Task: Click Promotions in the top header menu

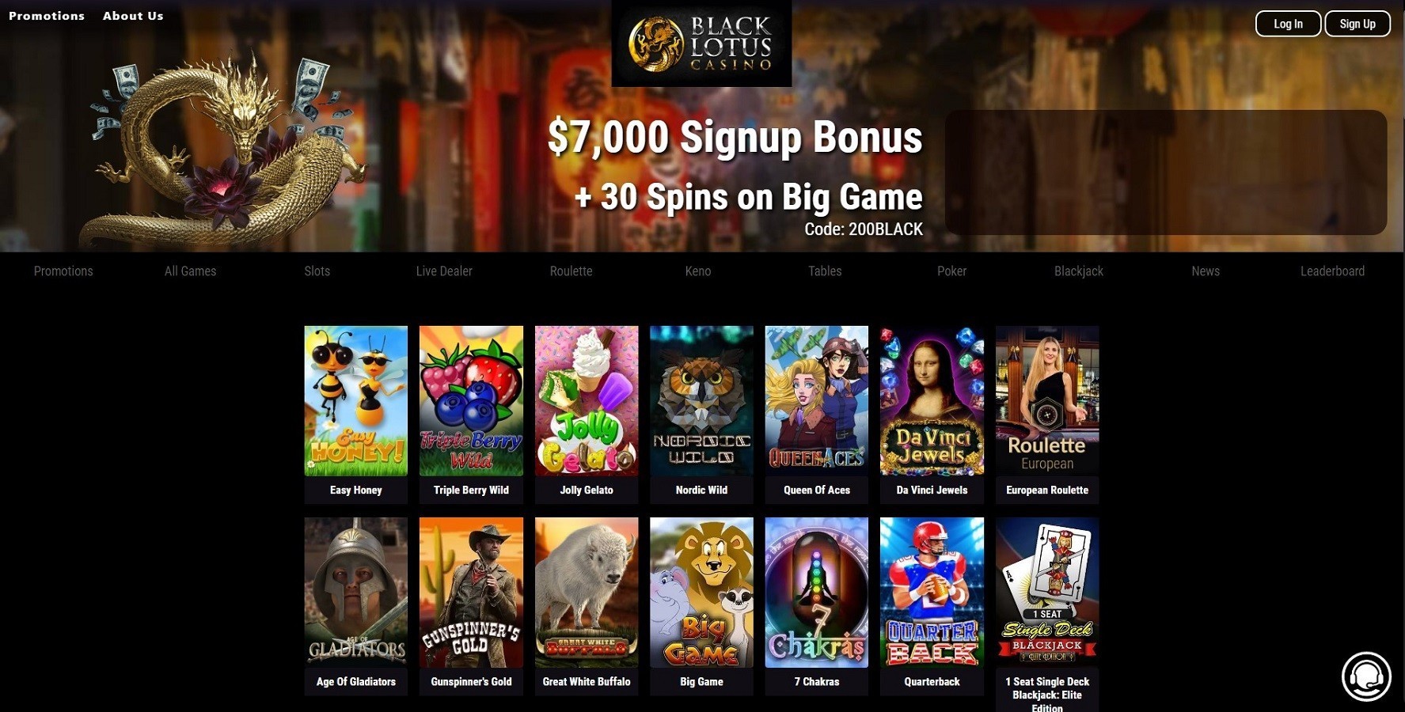Action: tap(47, 16)
